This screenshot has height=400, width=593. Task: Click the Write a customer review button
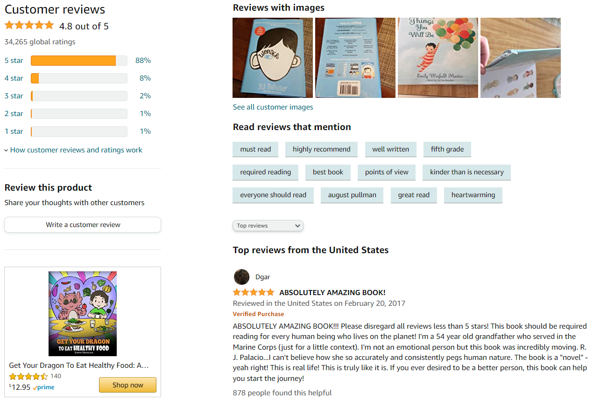[82, 224]
